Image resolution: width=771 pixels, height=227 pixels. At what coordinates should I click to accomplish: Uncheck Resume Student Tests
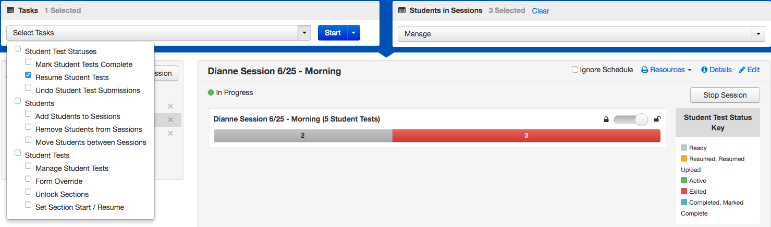coord(29,75)
